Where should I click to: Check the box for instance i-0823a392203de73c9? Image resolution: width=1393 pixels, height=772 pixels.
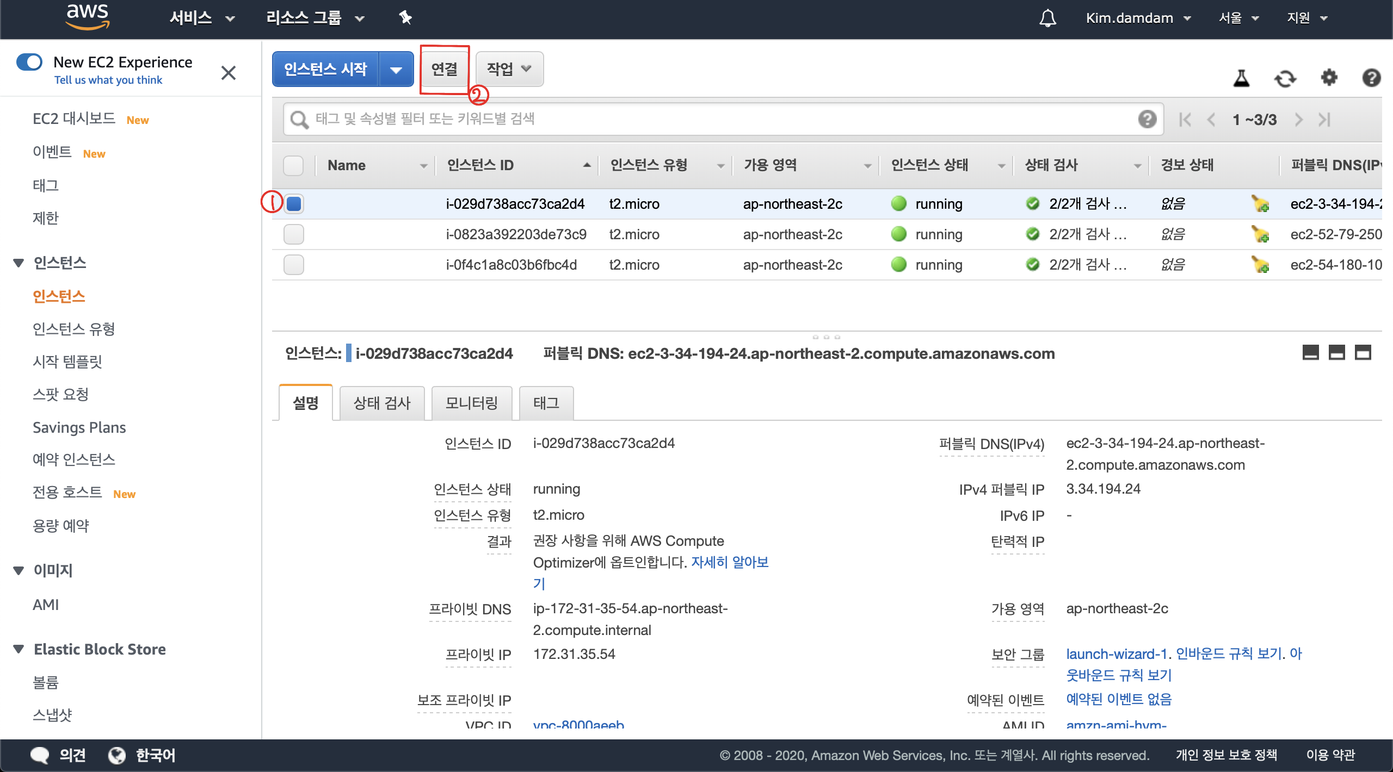(x=294, y=234)
